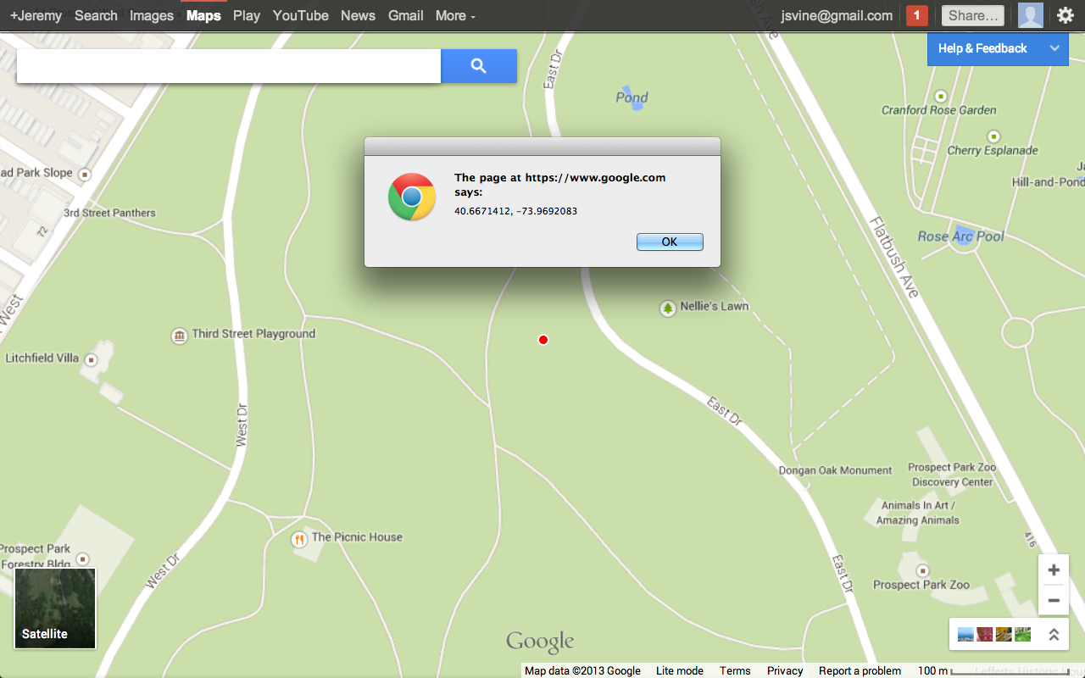The height and width of the screenshot is (678, 1085).
Task: Switch to Lite mode
Action: click(680, 670)
